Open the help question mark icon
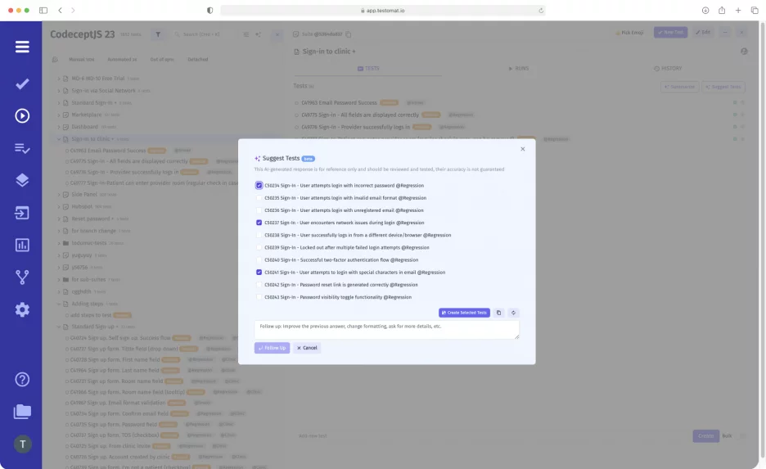Image resolution: width=766 pixels, height=469 pixels. (22, 379)
